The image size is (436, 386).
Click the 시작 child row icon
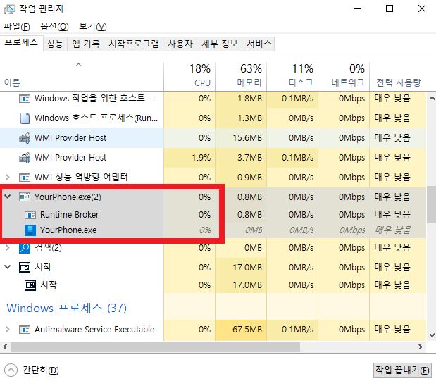tap(30, 285)
